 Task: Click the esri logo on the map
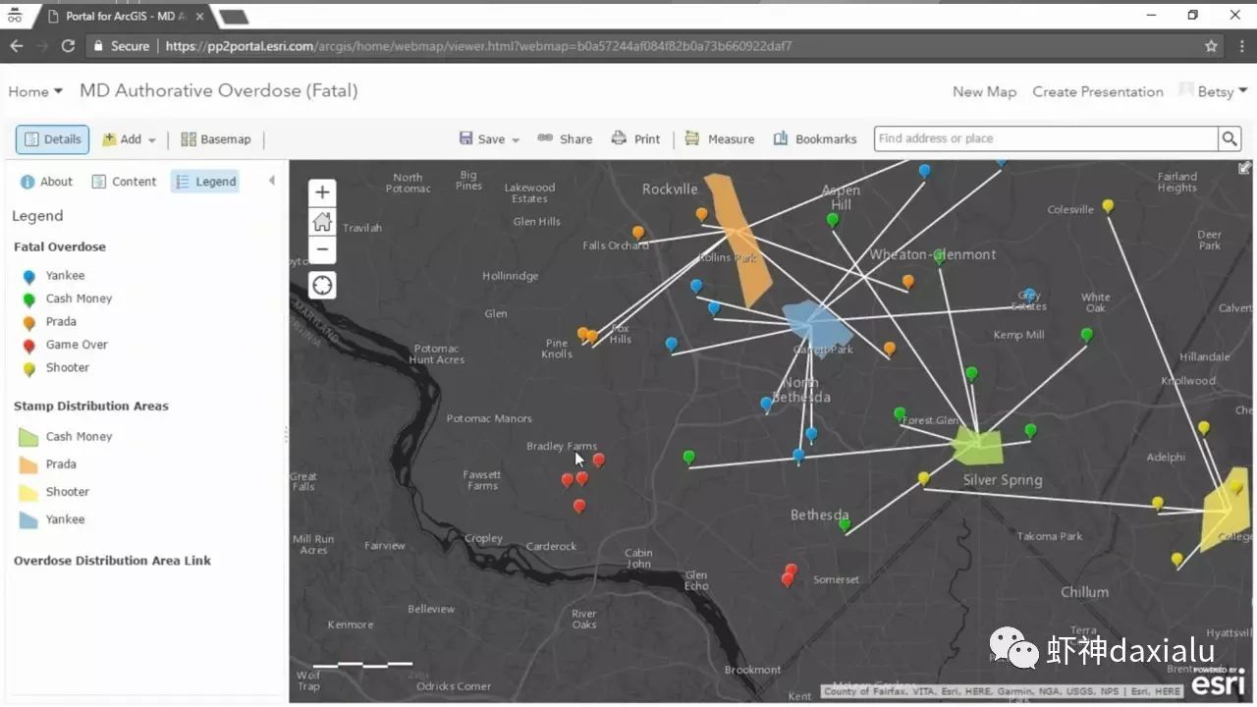(1218, 682)
